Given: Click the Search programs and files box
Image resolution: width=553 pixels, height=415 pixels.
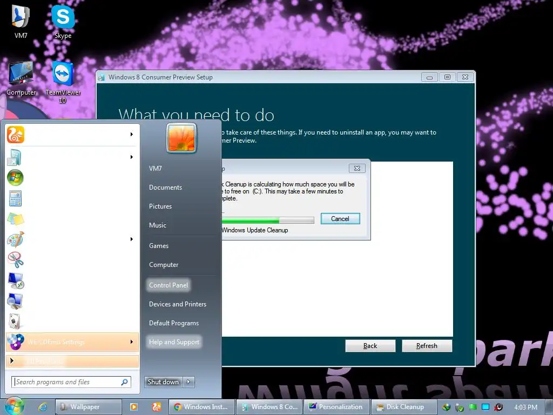Looking at the screenshot, I should (72, 382).
